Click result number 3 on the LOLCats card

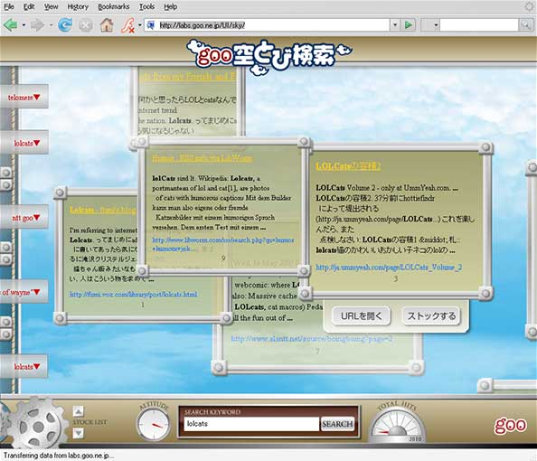[x=395, y=278]
